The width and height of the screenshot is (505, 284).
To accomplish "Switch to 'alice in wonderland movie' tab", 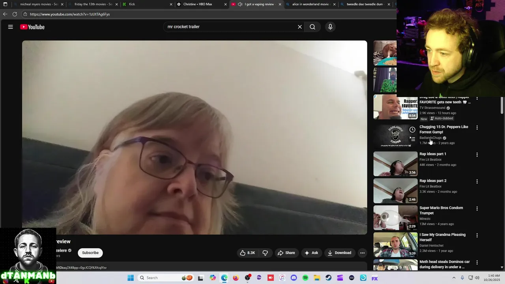I will [x=310, y=4].
